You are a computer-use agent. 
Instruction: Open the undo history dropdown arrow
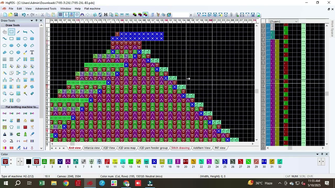(x=28, y=15)
